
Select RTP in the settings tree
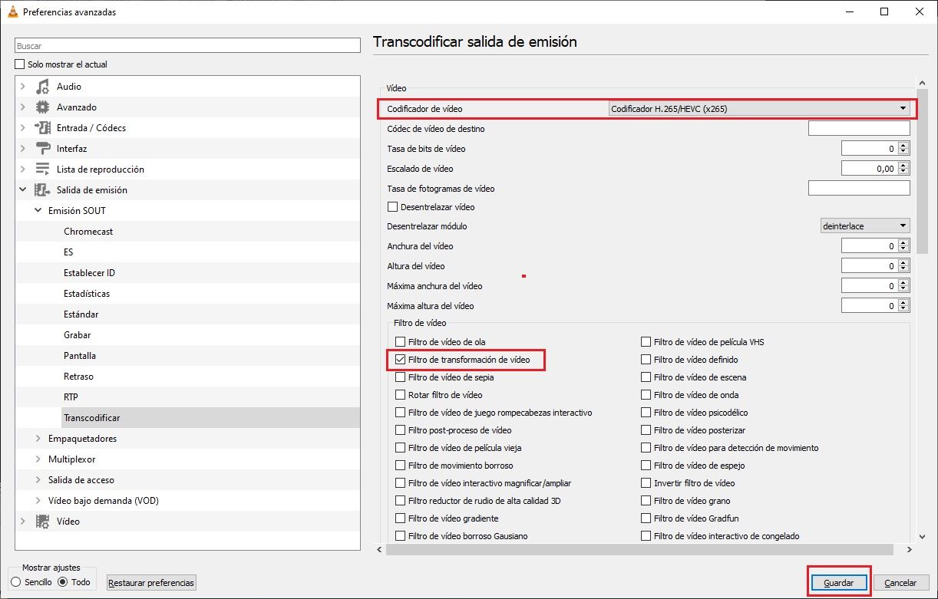click(x=71, y=397)
